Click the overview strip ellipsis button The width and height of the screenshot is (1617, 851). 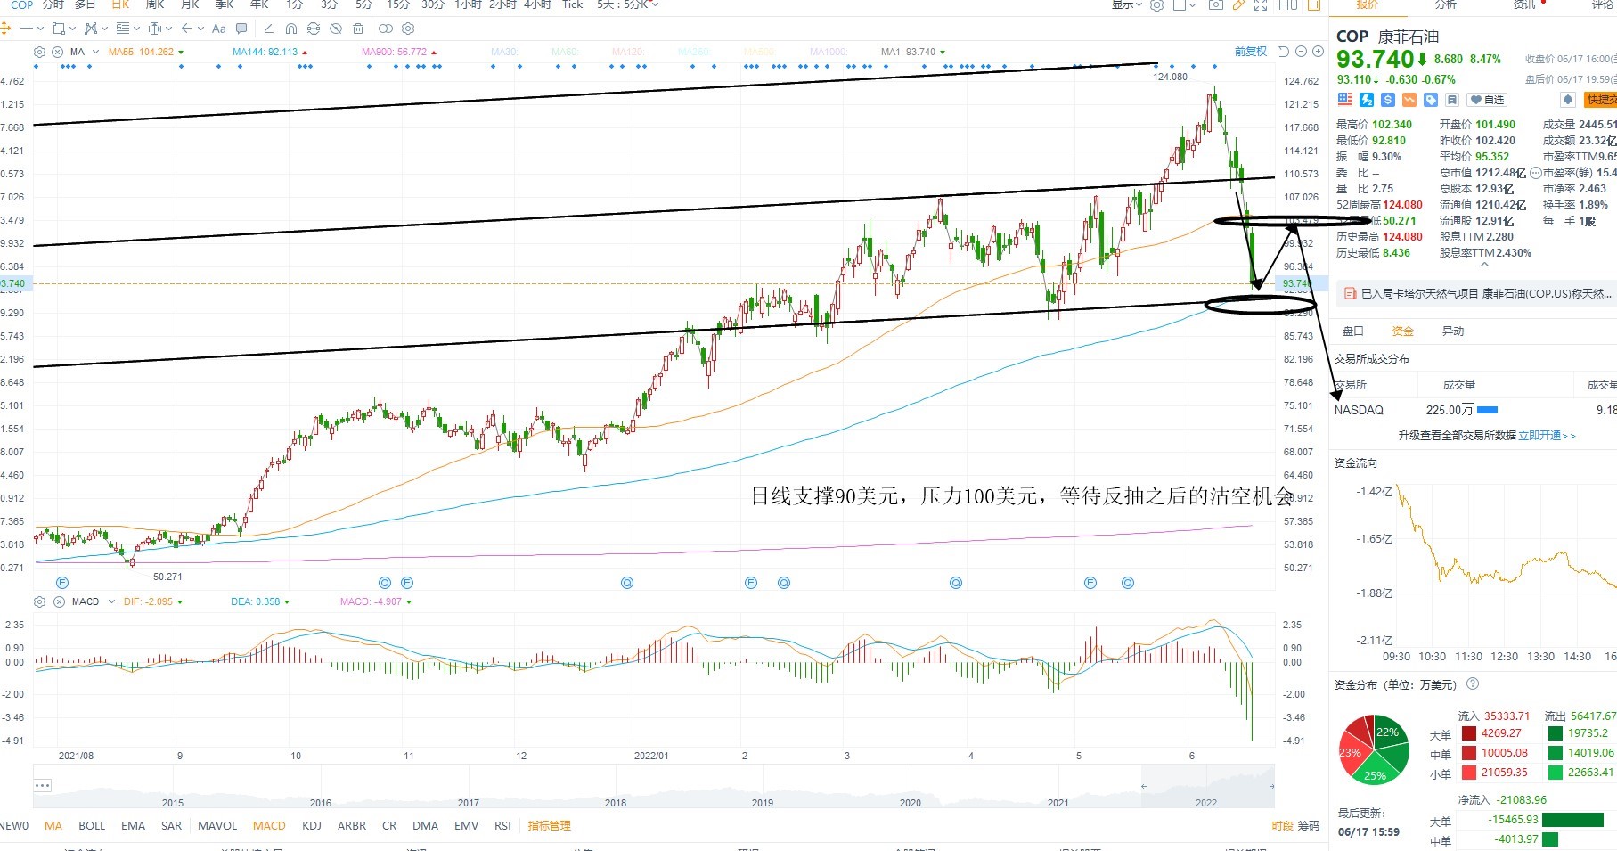pyautogui.click(x=42, y=785)
